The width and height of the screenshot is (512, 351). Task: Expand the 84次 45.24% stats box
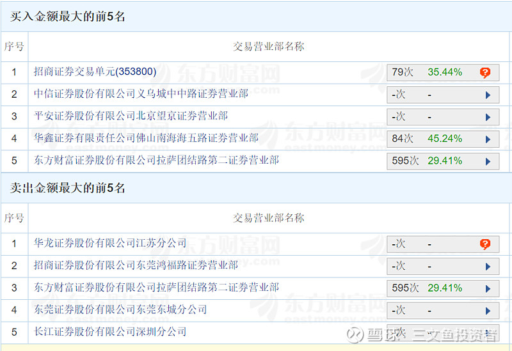click(442, 139)
